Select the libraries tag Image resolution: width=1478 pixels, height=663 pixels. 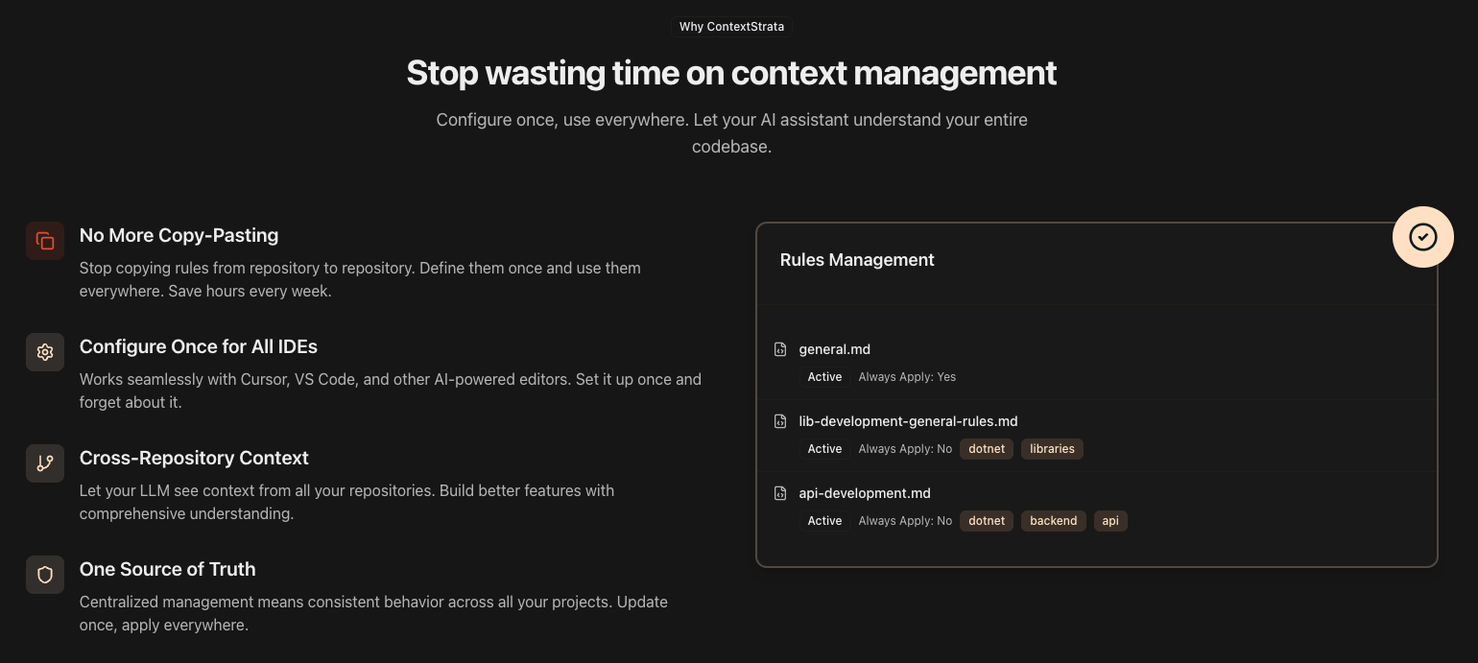pos(1052,449)
